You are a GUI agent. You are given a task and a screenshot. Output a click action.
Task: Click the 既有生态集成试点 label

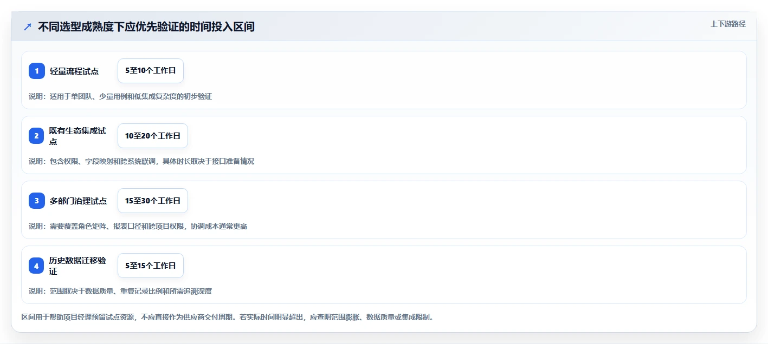[78, 136]
